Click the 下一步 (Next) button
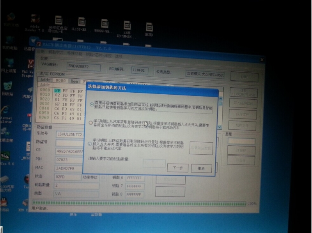Viewport: 312px width, 233px height. click(178, 168)
